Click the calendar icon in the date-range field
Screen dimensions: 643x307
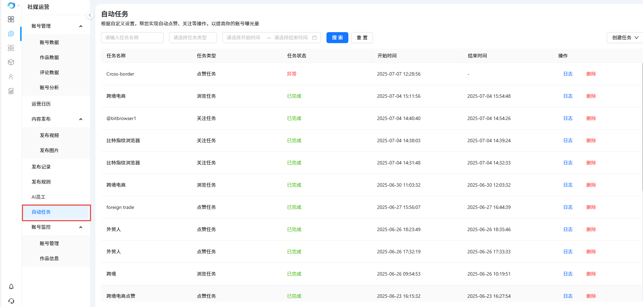(314, 38)
